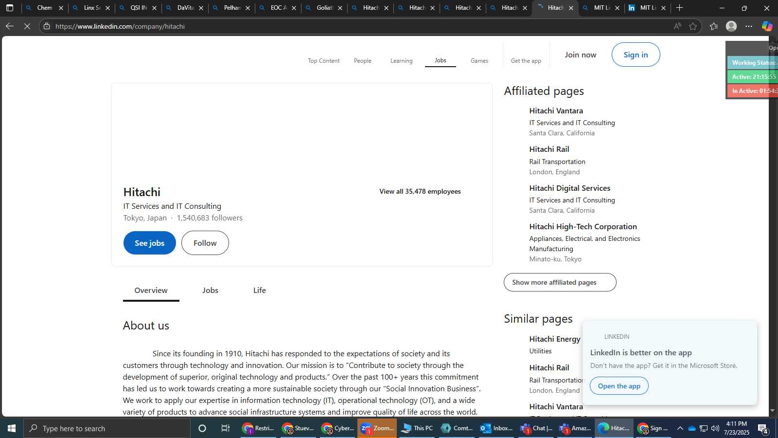Image resolution: width=778 pixels, height=438 pixels.
Task: Open notification center icon
Action: 763,429
